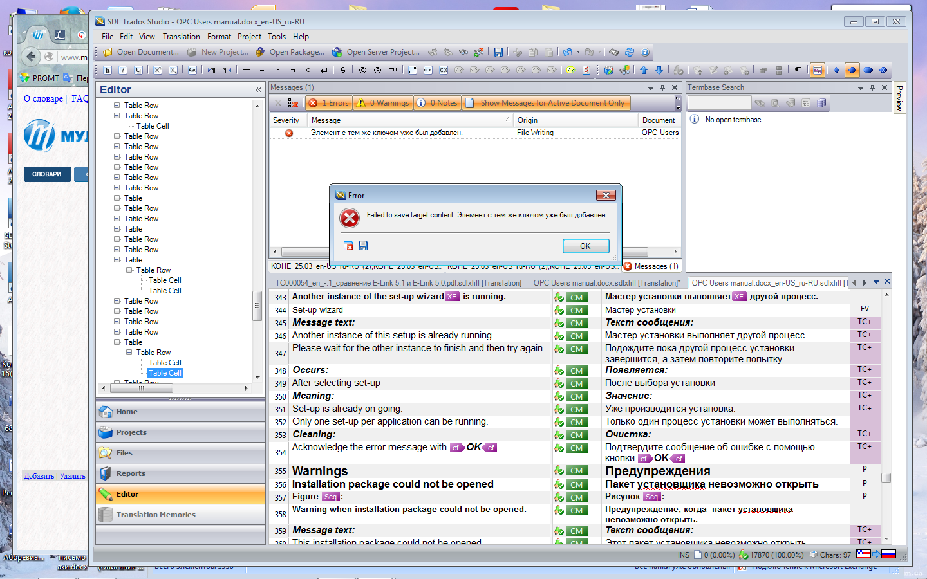
Task: Click the blue refresh arrows icon
Action: 630,52
